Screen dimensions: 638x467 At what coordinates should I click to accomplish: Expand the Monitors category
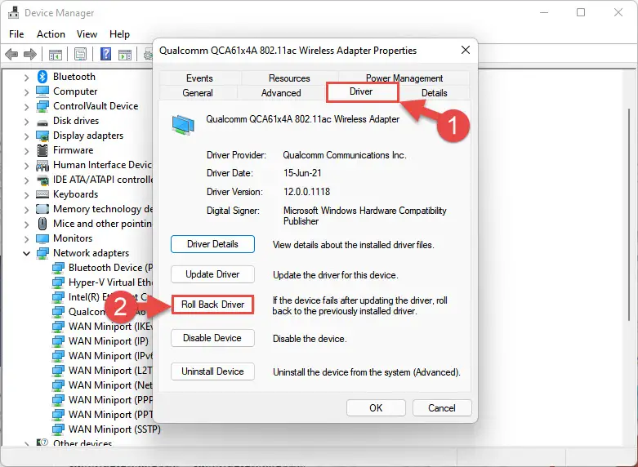pyautogui.click(x=26, y=238)
